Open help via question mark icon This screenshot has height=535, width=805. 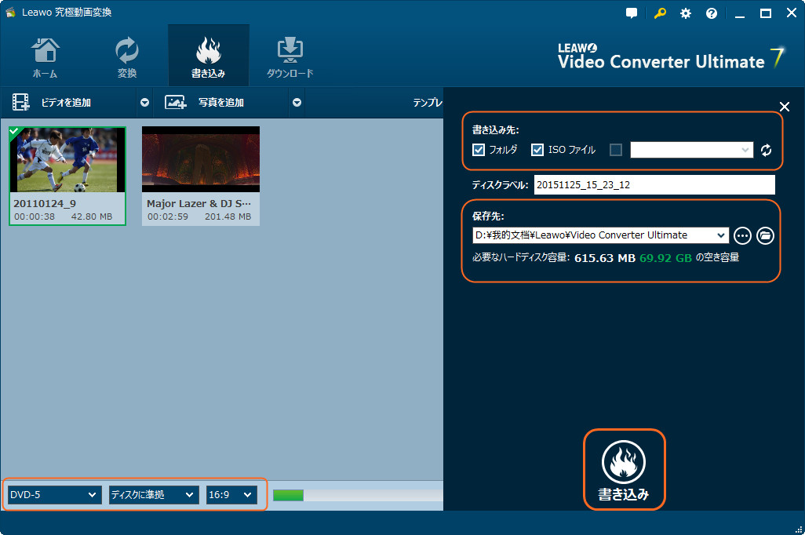click(712, 13)
